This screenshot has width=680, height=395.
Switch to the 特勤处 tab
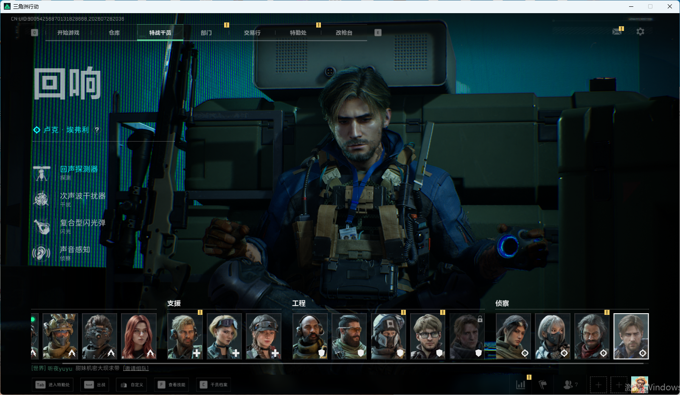pos(298,33)
